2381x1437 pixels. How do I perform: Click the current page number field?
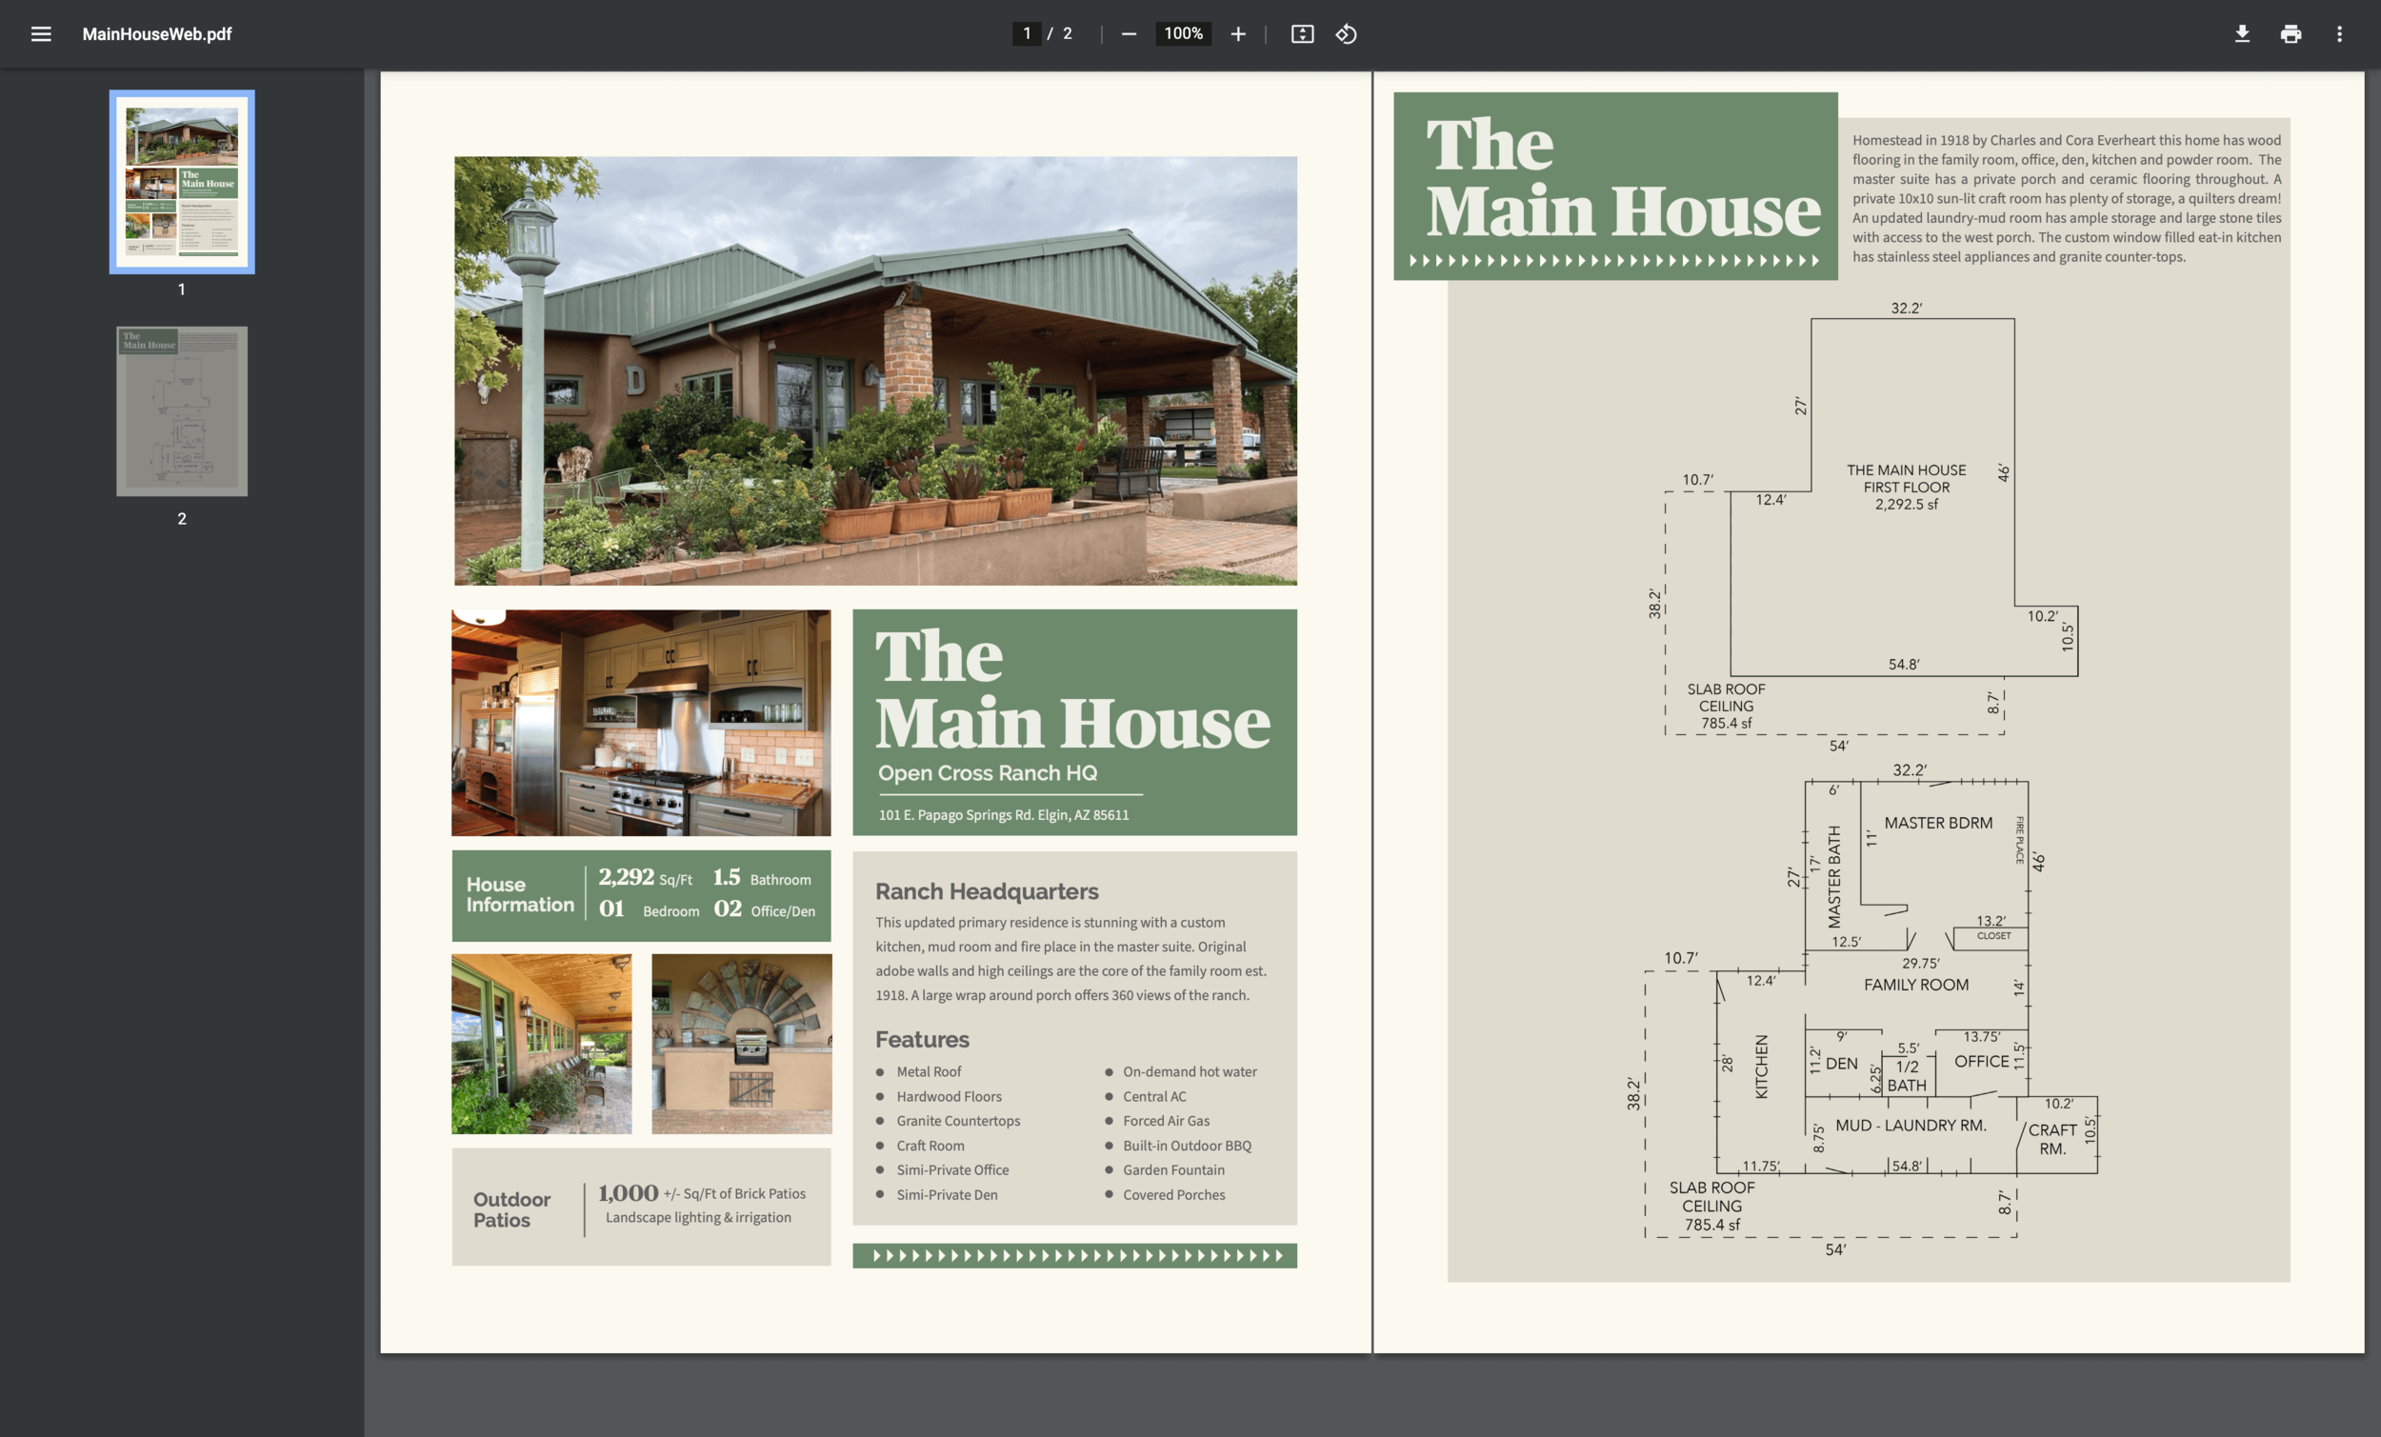point(1027,34)
